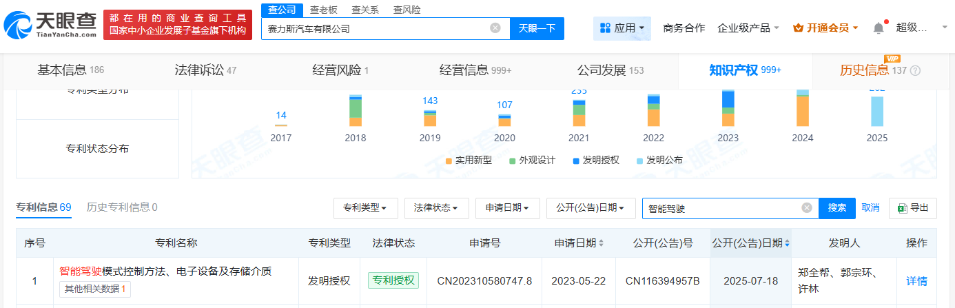Switch to the 查风险 search tab

point(407,10)
